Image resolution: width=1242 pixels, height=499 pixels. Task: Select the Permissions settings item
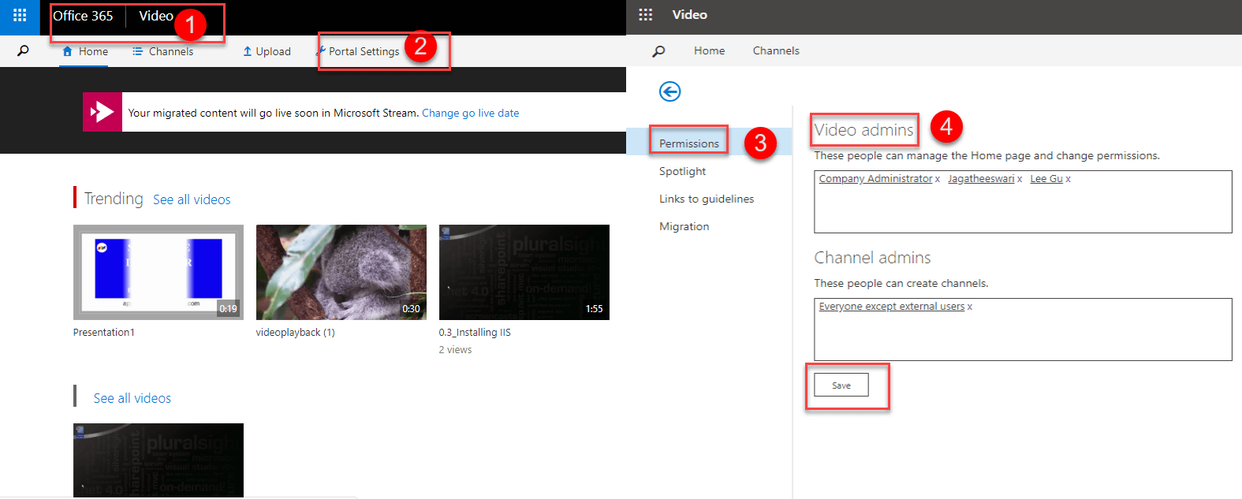click(x=689, y=143)
